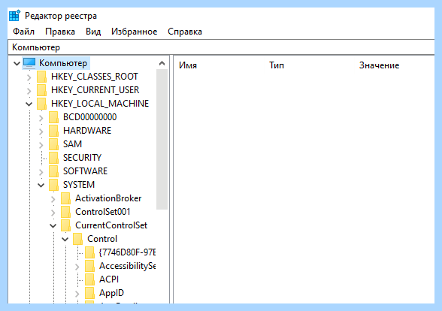Open the Правка menu
This screenshot has width=442, height=311.
tap(60, 32)
